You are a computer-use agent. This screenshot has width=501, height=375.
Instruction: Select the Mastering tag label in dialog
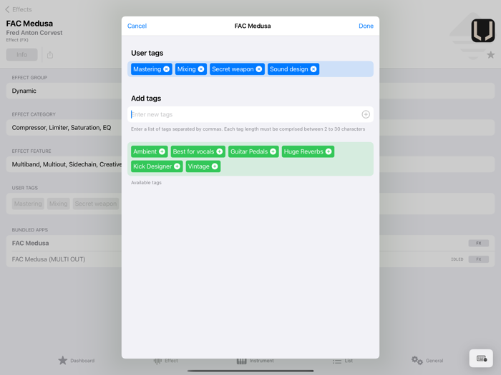tap(147, 69)
